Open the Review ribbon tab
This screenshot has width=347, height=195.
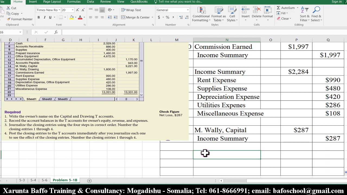[x=105, y=2]
